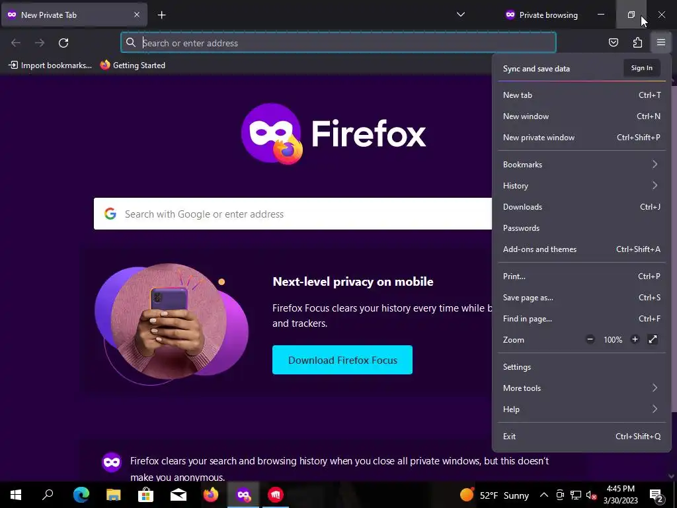Open File Explorer from taskbar
The height and width of the screenshot is (508, 677).
(114, 495)
